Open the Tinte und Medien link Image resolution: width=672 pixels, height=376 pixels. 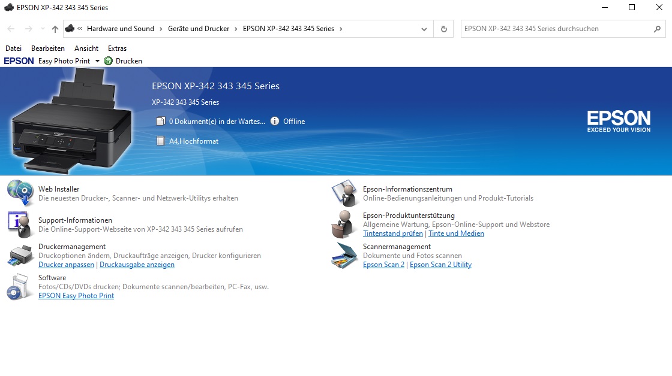456,234
